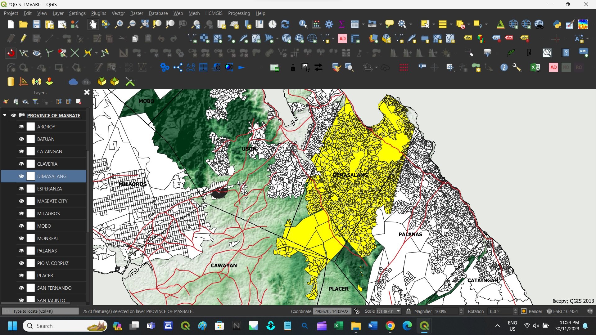
Task: Toggle Editing with the yellow pencil icon
Action: click(x=24, y=38)
